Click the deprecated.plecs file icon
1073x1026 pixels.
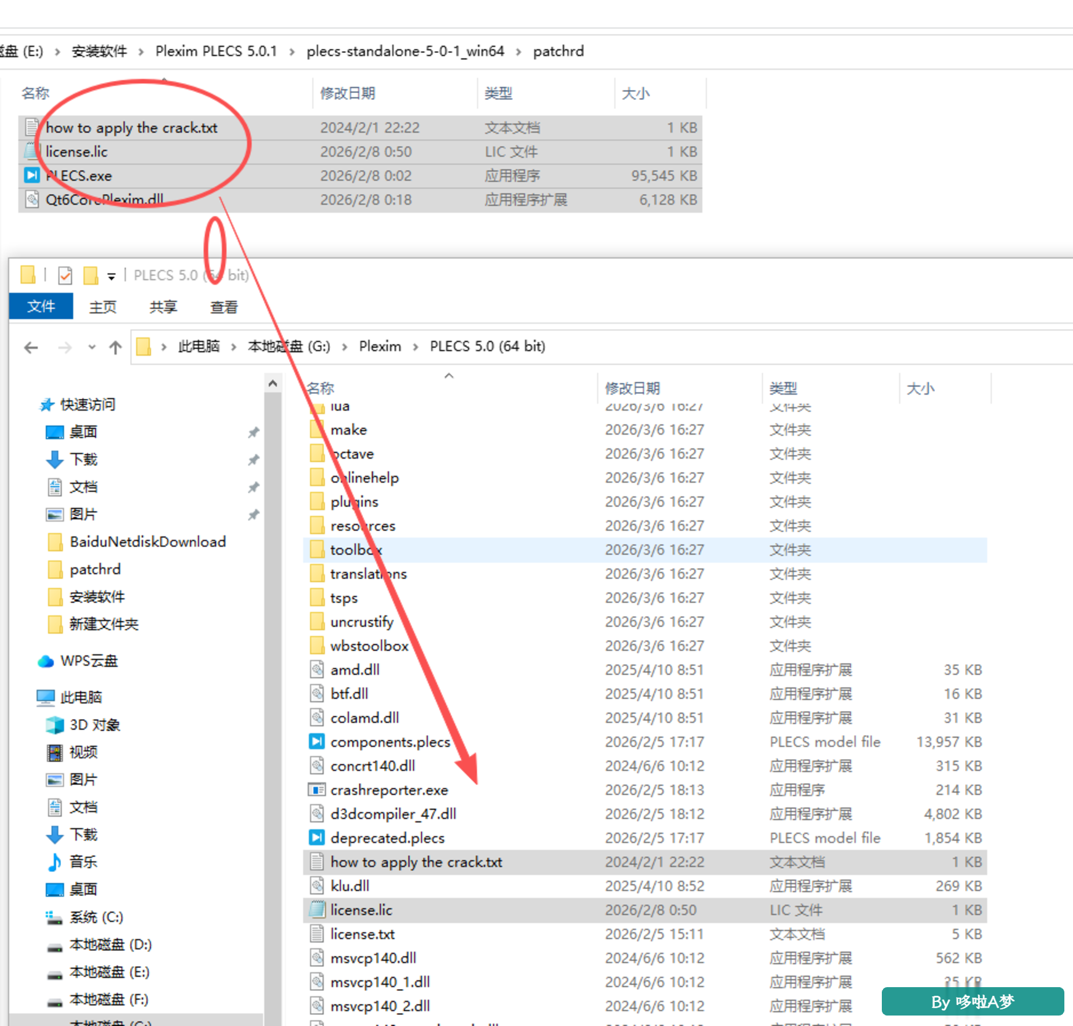click(x=317, y=838)
